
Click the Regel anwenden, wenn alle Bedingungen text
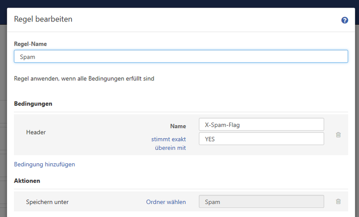pos(84,78)
